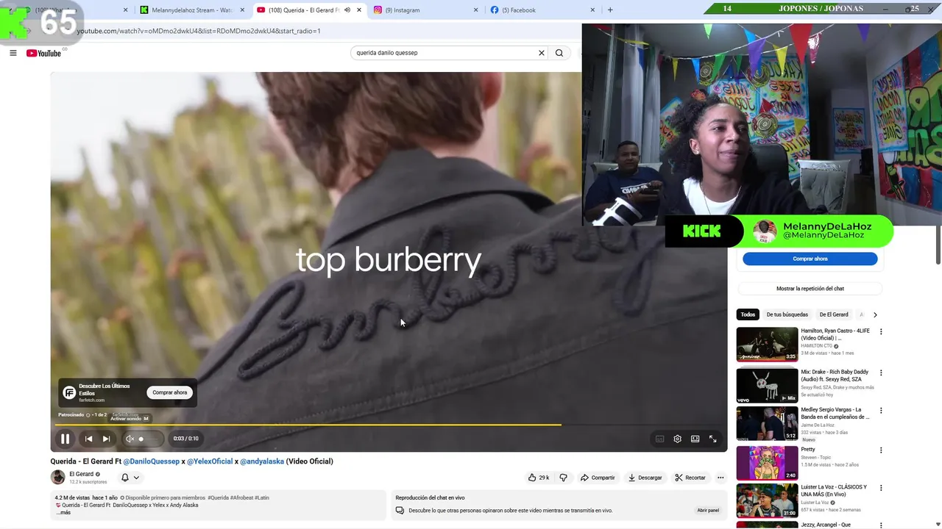
Task: Open El Gerard channel name link
Action: 81,474
